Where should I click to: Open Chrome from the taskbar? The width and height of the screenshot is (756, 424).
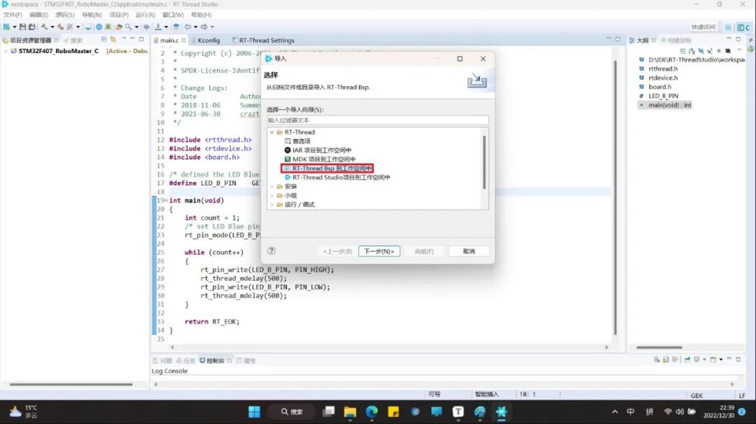click(x=371, y=411)
